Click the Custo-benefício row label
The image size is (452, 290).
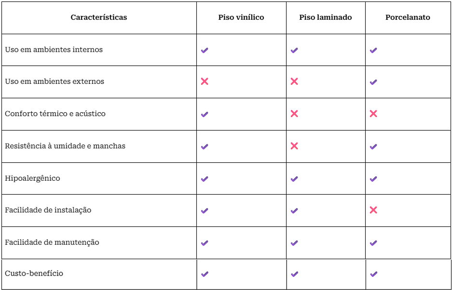(x=34, y=274)
